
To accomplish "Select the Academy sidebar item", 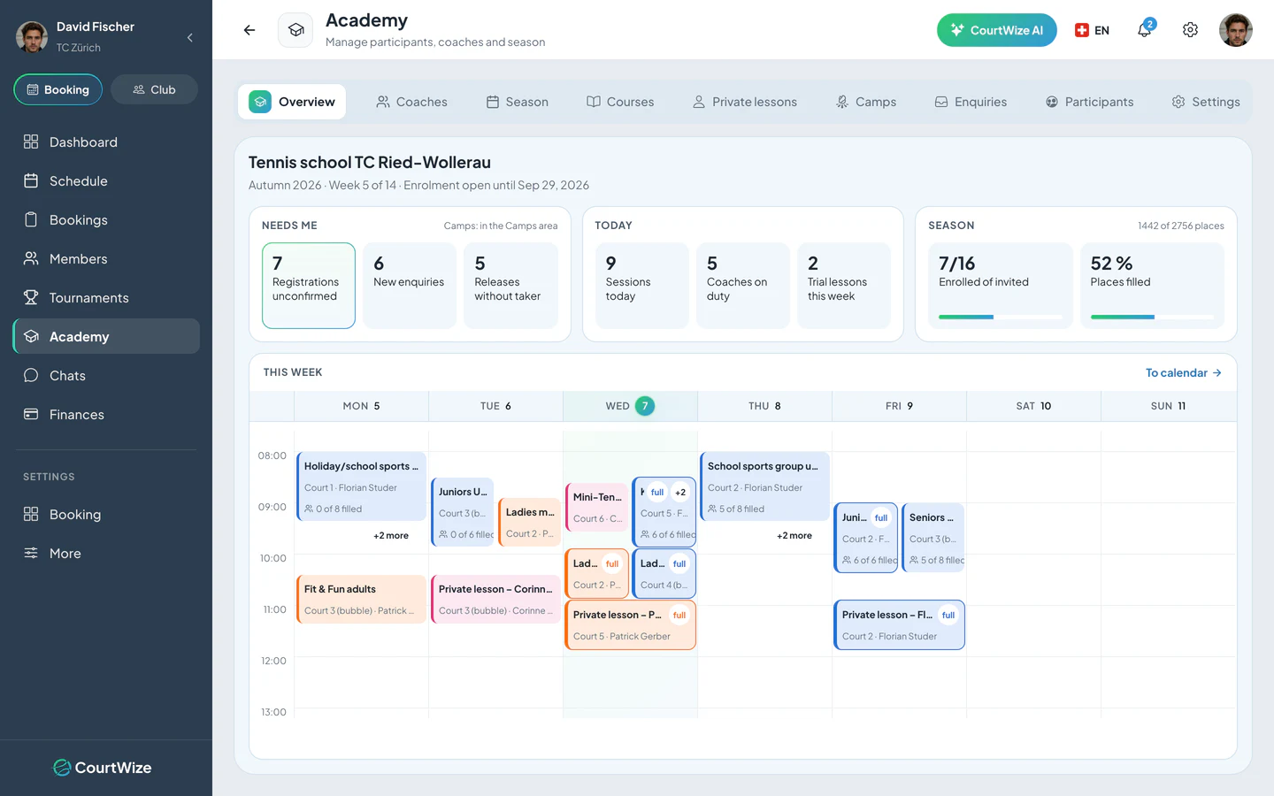I will point(106,336).
